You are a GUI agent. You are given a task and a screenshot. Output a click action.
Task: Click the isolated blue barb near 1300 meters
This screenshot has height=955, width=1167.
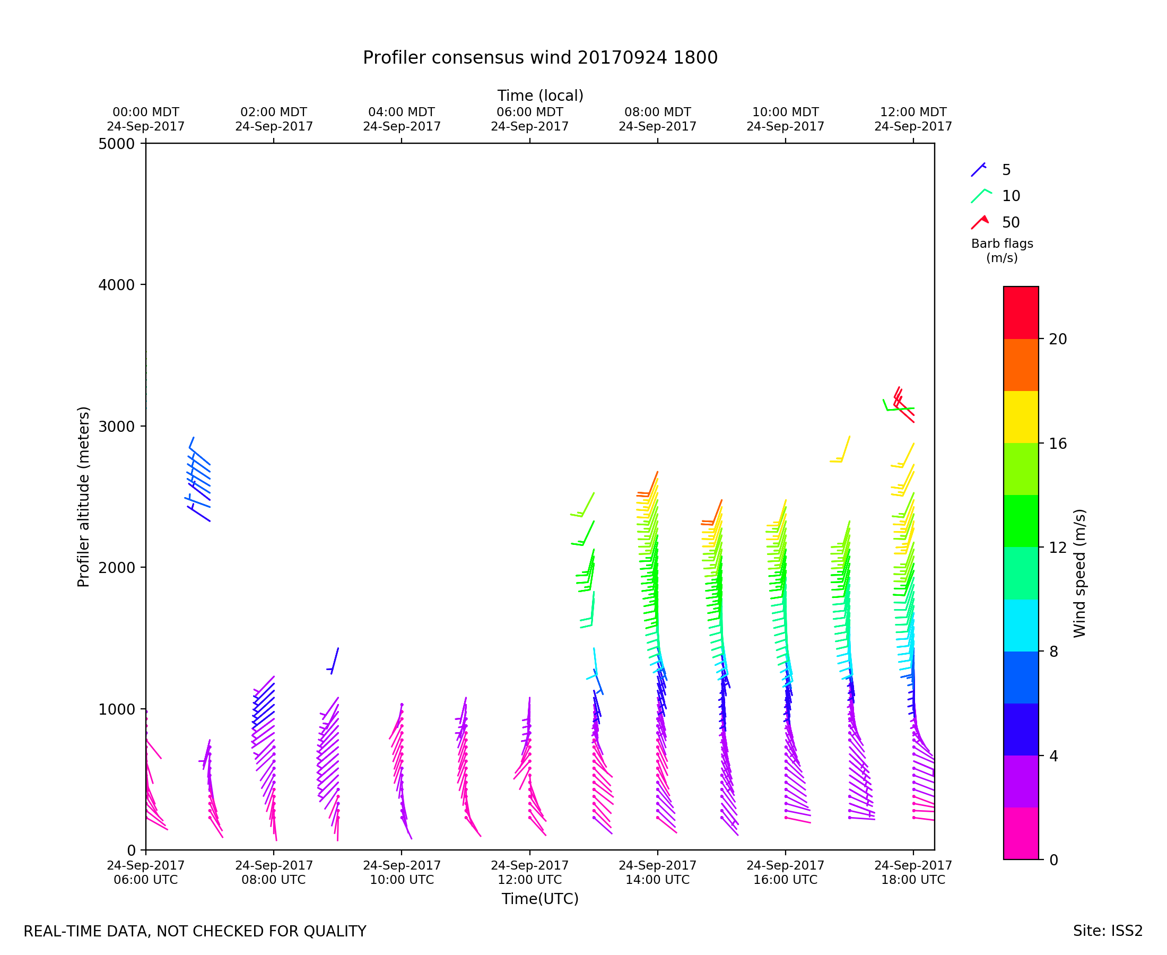(334, 662)
